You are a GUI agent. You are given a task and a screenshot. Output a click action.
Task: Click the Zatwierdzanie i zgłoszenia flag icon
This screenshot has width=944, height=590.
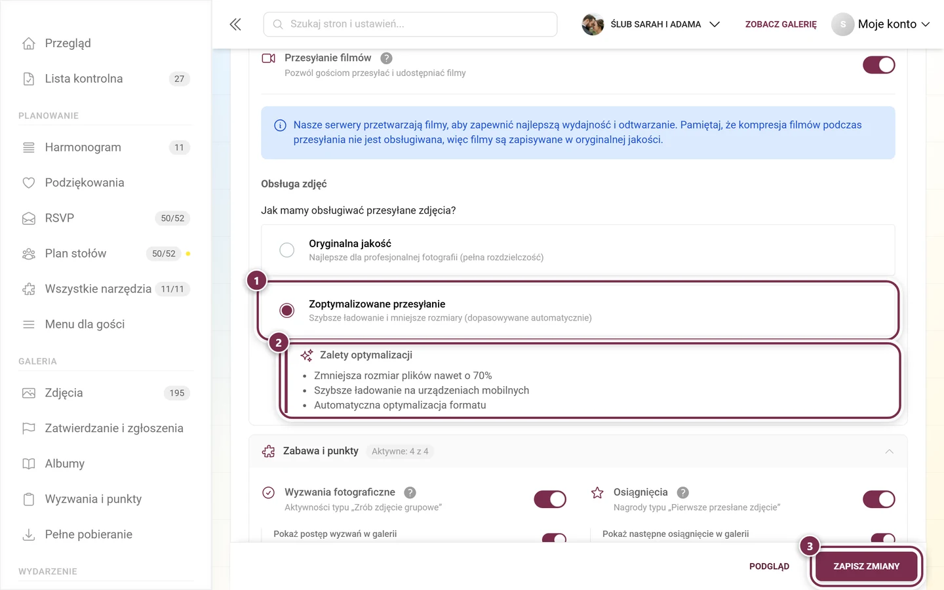pyautogui.click(x=29, y=429)
